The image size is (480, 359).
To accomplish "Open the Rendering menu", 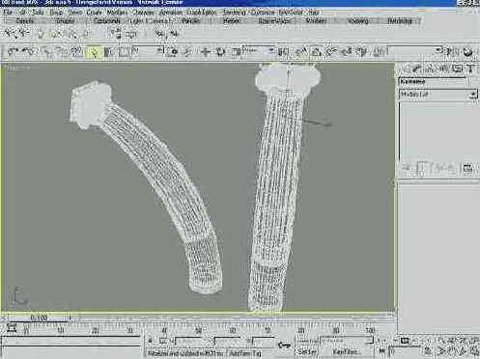I will [x=235, y=13].
